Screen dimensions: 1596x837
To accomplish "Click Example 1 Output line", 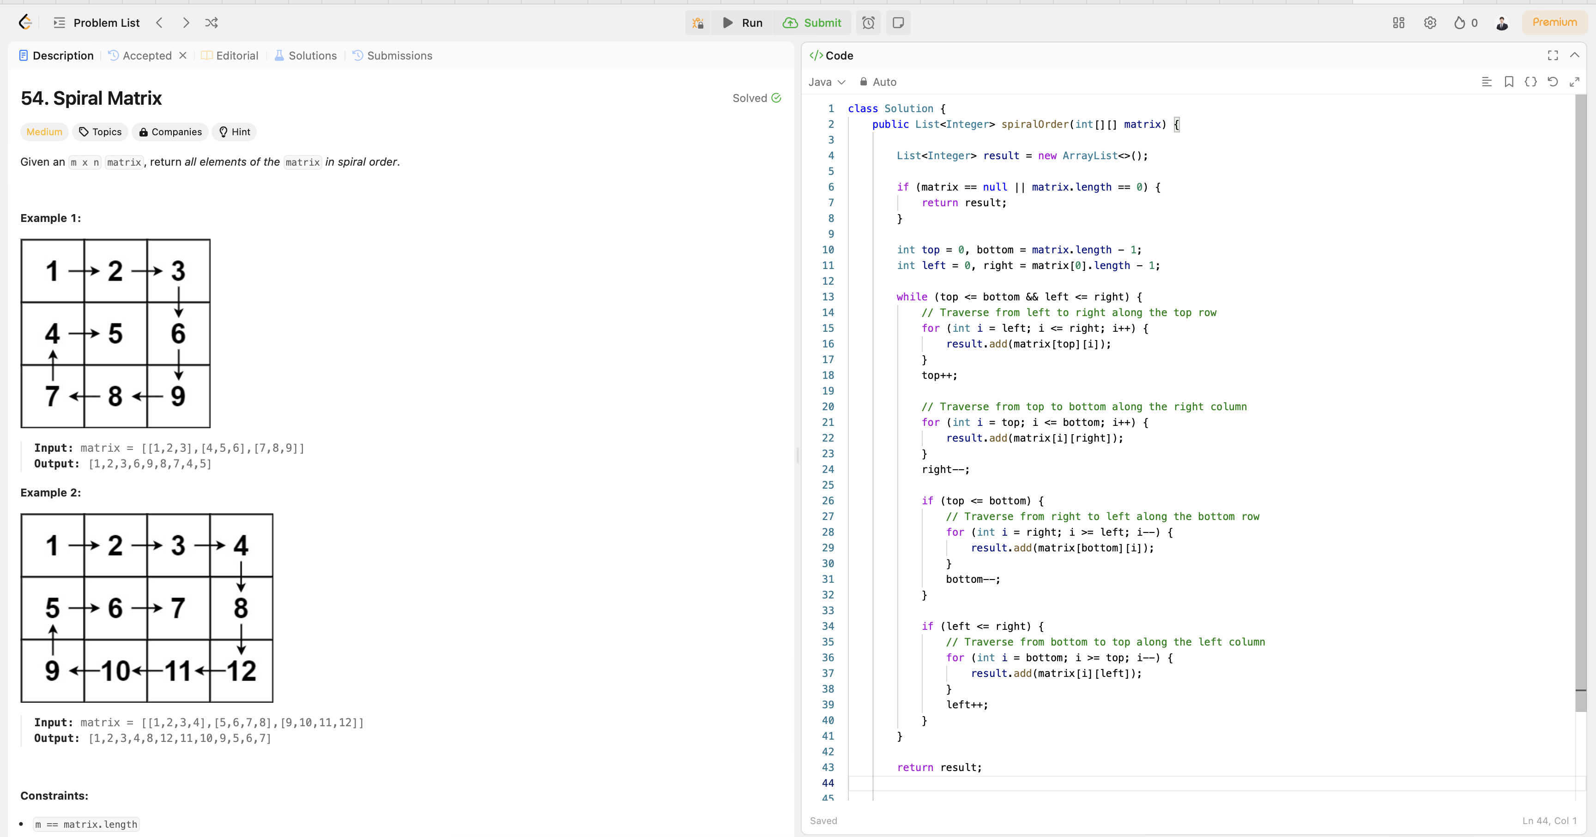I will [123, 464].
